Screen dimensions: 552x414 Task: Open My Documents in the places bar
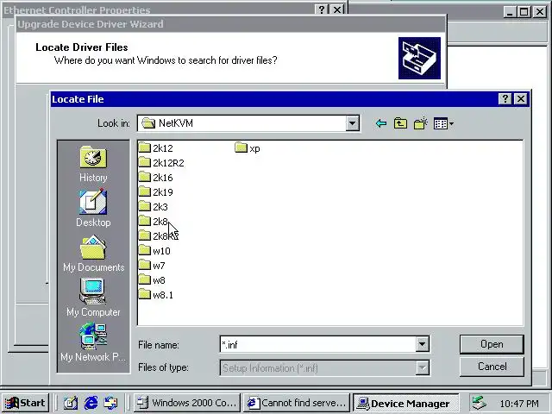tap(93, 254)
